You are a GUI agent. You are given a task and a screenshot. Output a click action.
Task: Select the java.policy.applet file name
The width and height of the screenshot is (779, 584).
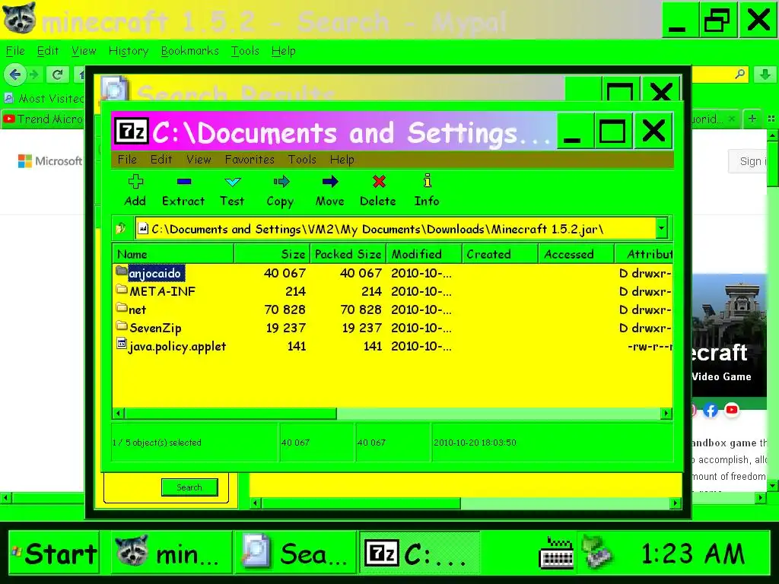pyautogui.click(x=177, y=347)
